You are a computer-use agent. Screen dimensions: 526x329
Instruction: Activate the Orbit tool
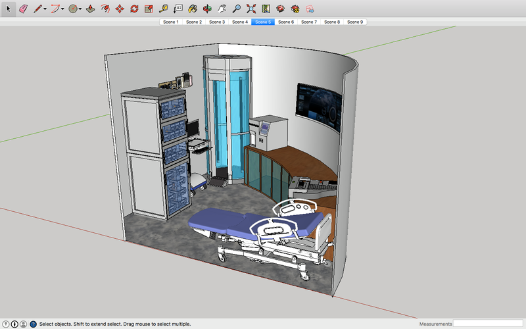click(x=207, y=9)
